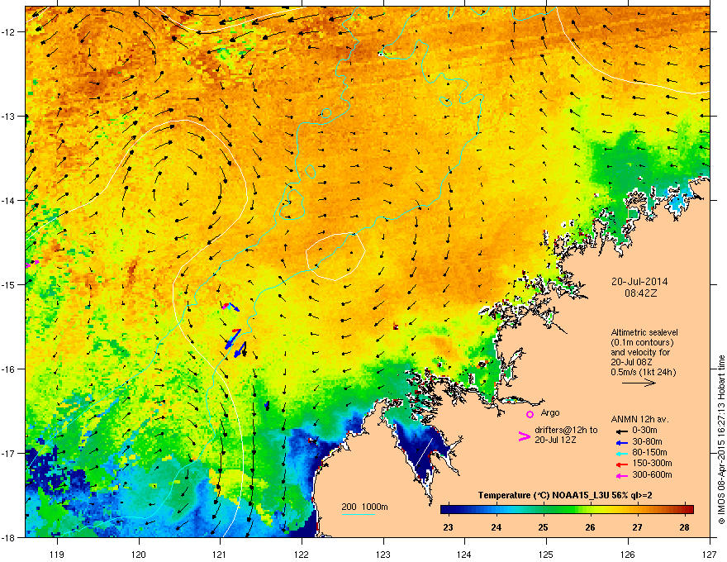Image resolution: width=727 pixels, height=562 pixels.
Task: Click the time label 08:42Z
Action: point(640,293)
